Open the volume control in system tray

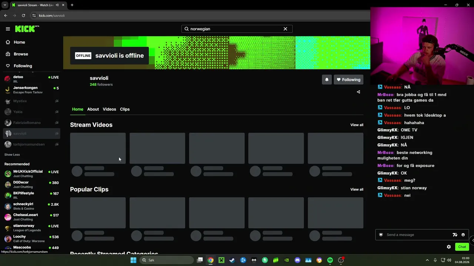(449, 260)
